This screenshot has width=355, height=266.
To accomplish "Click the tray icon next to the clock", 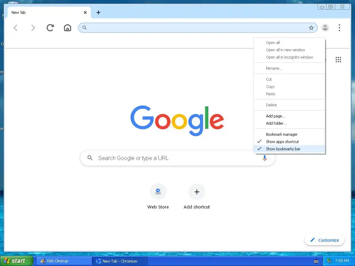I will click(329, 261).
